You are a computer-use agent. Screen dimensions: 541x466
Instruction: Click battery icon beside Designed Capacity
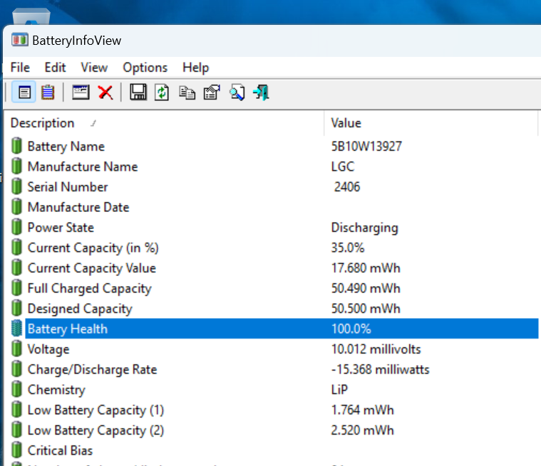coord(16,308)
